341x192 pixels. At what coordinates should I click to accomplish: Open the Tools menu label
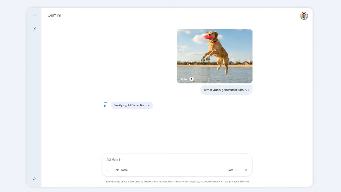click(x=124, y=170)
